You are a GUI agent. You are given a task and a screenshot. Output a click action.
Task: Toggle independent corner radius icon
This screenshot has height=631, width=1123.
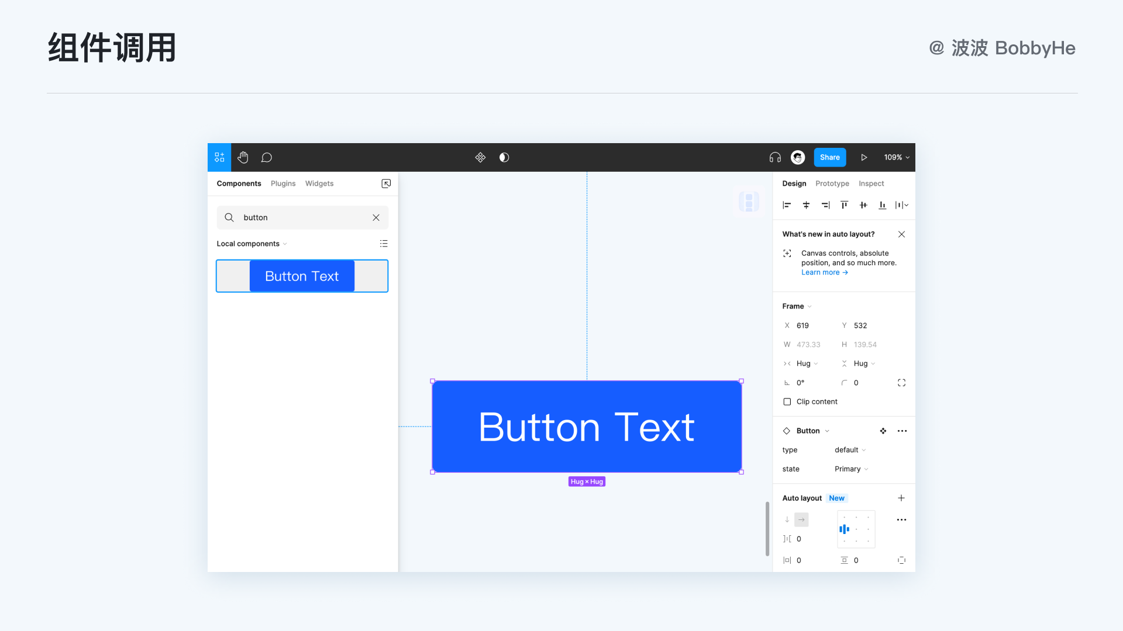click(901, 383)
